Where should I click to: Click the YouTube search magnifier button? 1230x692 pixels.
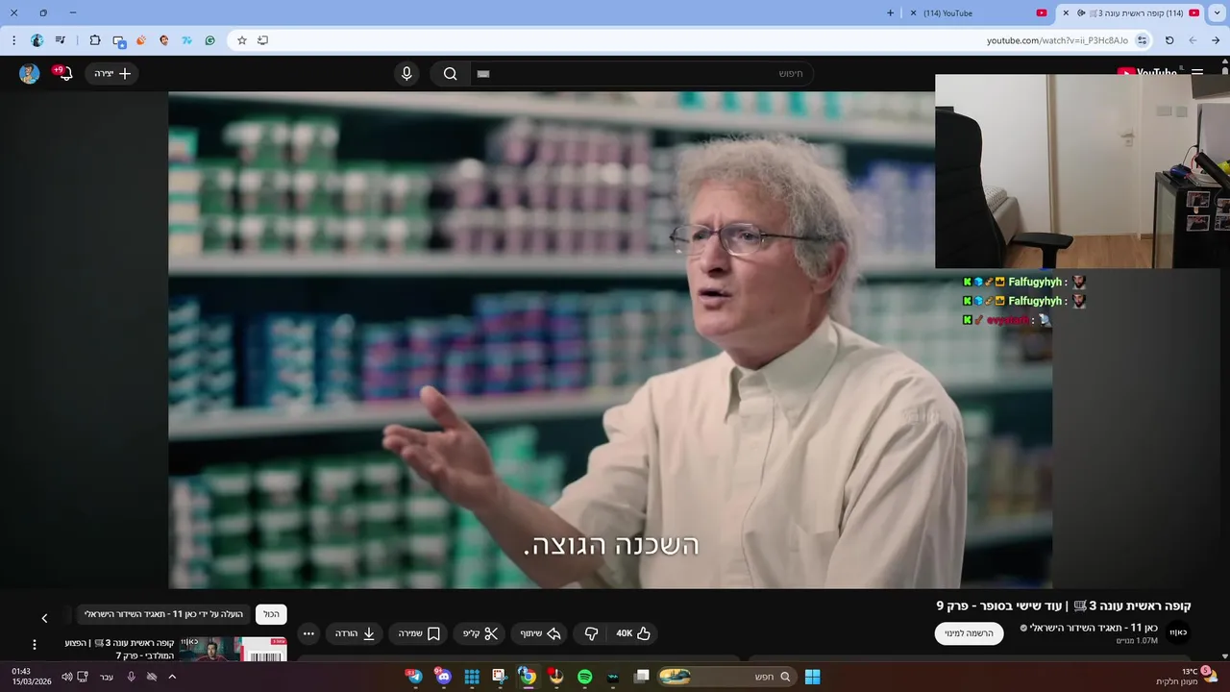[x=450, y=74]
